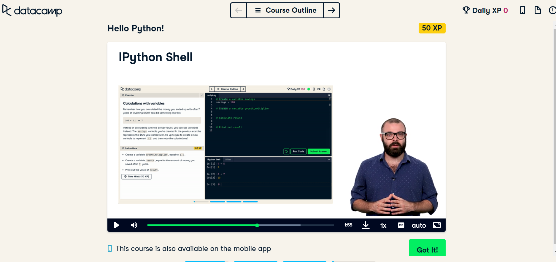Click the video slide thumbnail area
The image size is (556, 262).
coord(226,145)
